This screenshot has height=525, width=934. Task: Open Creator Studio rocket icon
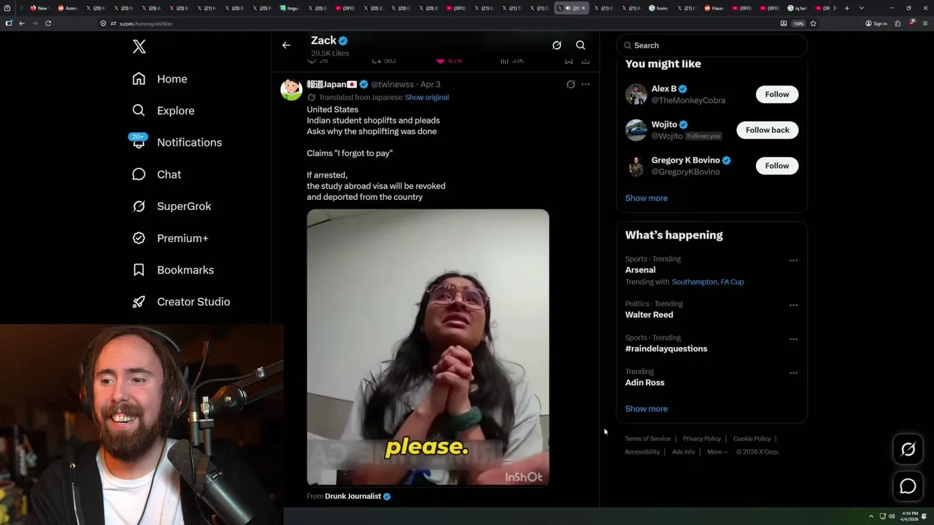[x=139, y=302]
